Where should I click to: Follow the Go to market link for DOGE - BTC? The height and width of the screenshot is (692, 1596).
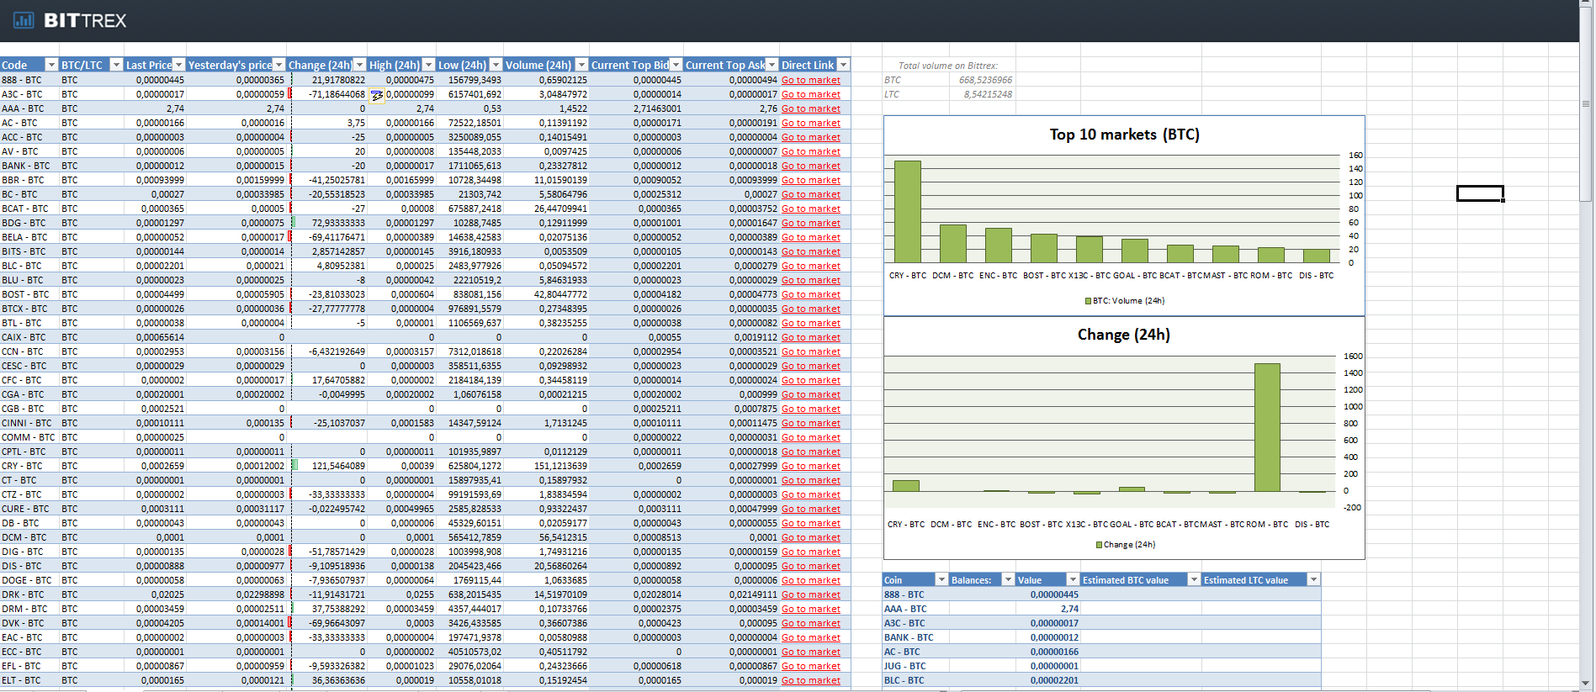click(810, 580)
